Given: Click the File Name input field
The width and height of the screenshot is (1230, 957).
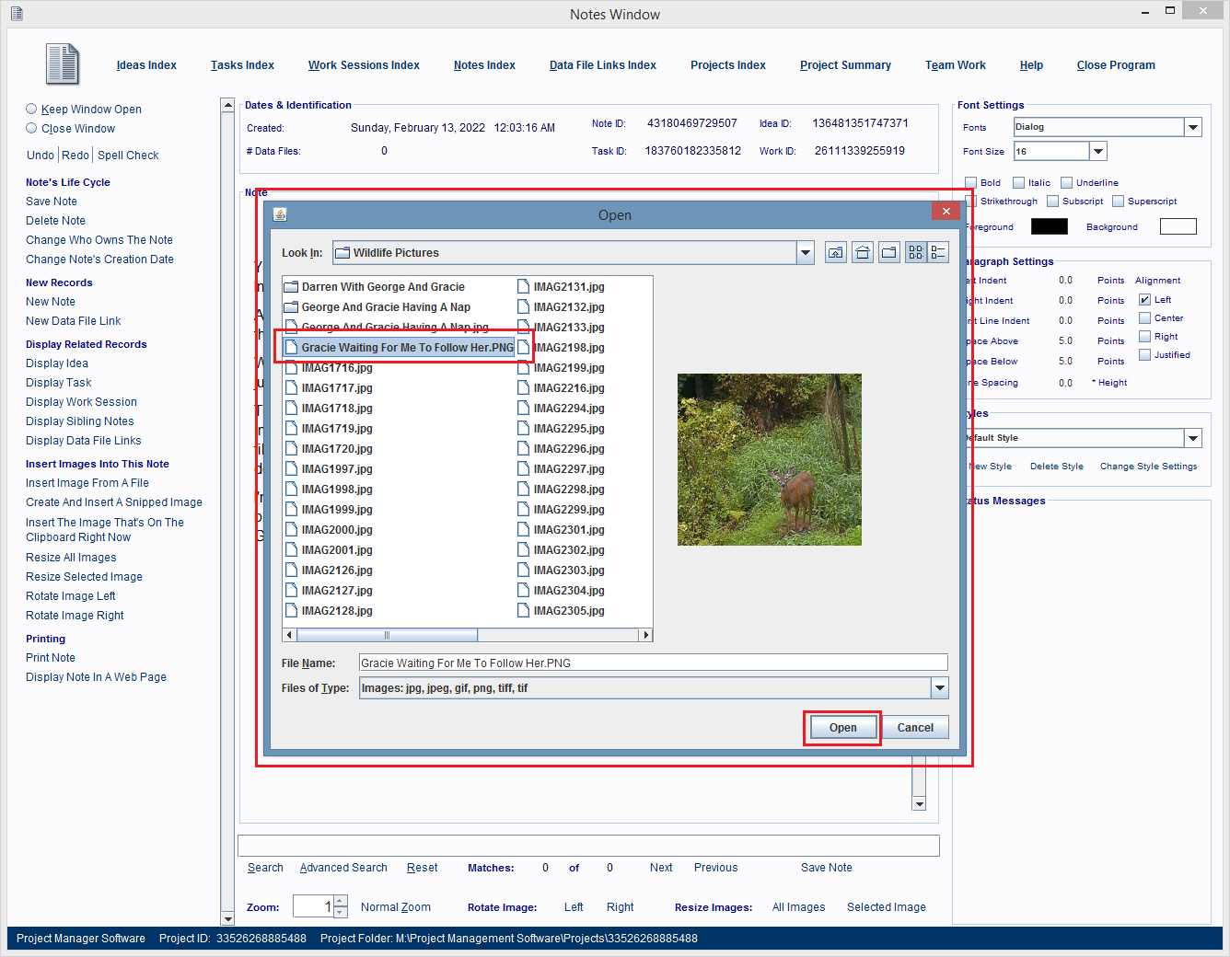Looking at the screenshot, I should tap(654, 663).
